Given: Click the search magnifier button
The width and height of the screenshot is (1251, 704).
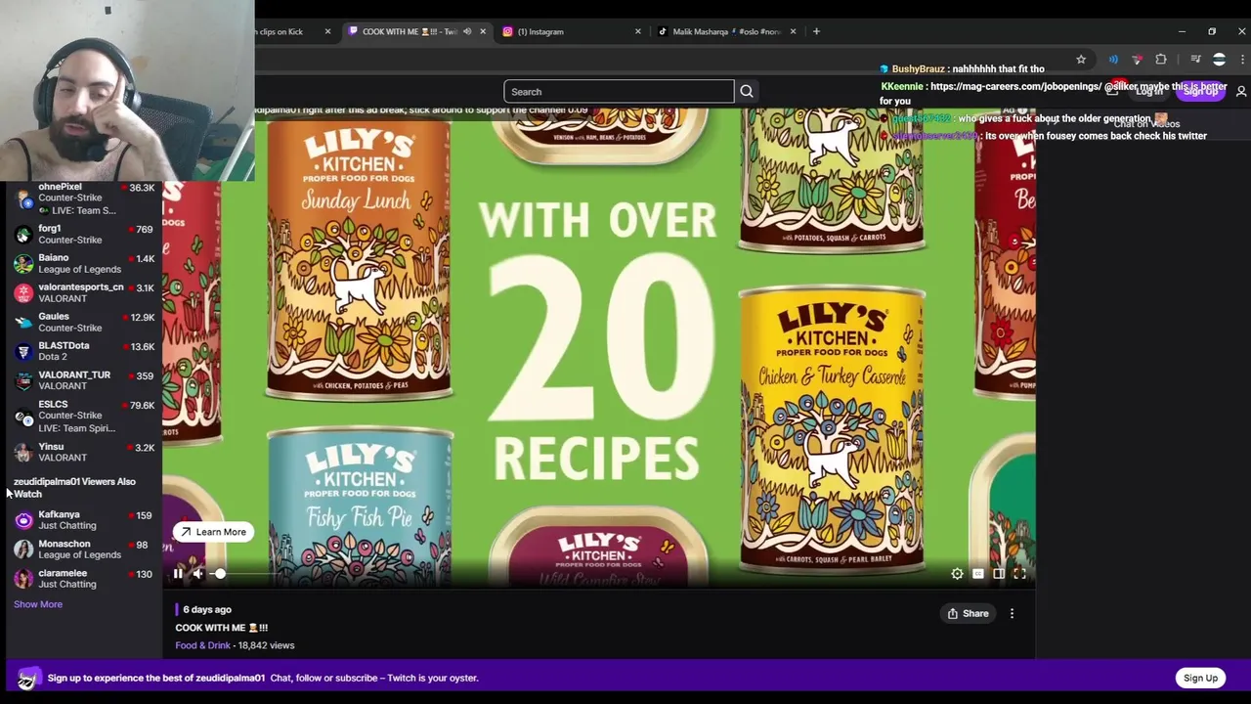Looking at the screenshot, I should (747, 92).
